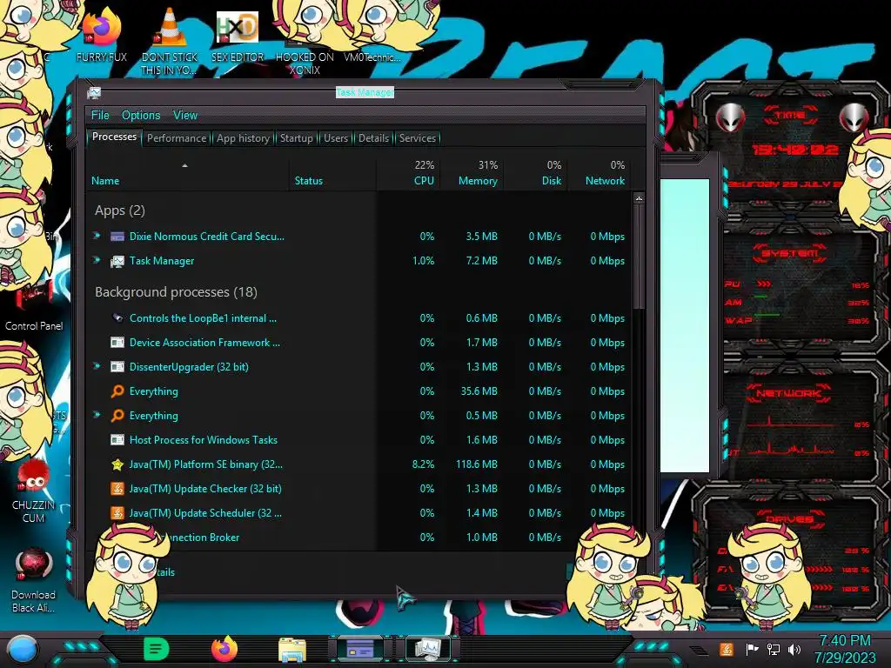Click the network tray icon

point(773,649)
